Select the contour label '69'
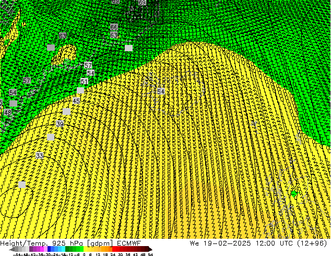 (142, 2)
